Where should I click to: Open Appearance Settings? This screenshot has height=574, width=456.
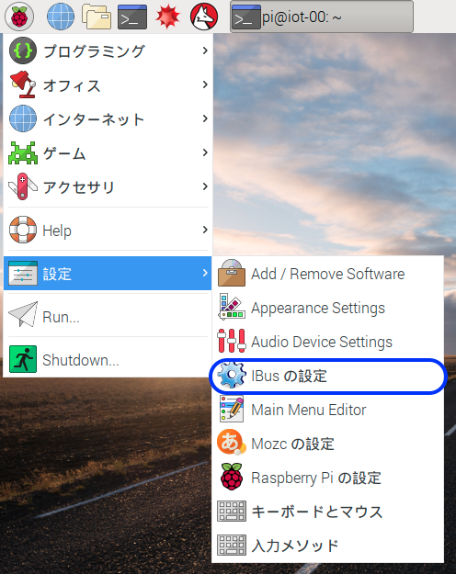[x=327, y=308]
